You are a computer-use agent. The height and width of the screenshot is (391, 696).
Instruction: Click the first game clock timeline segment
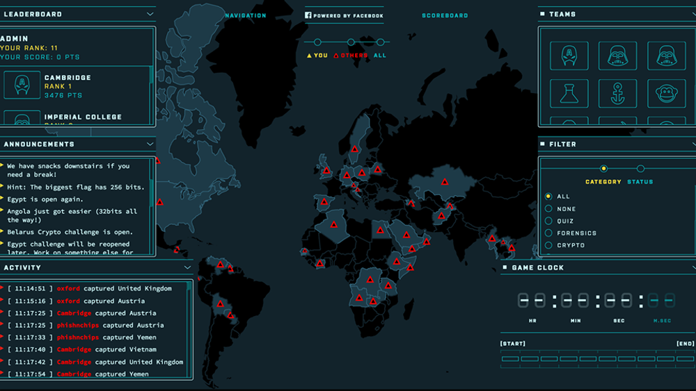pyautogui.click(x=510, y=358)
